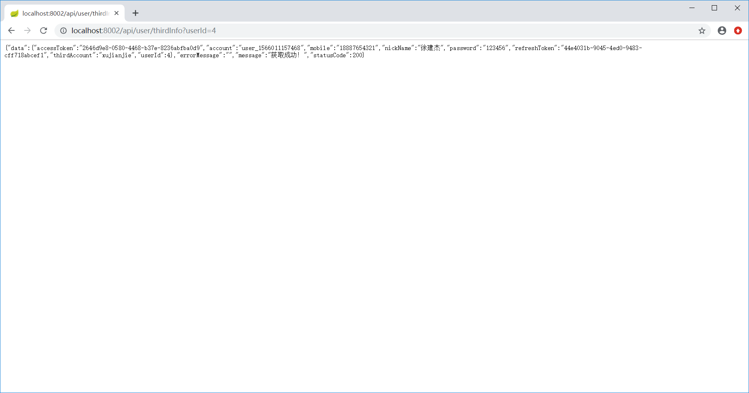The image size is (749, 393).
Task: Open site information via the info icon
Action: [x=63, y=30]
